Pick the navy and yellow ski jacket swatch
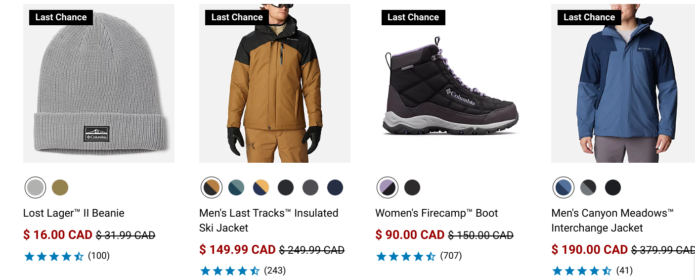This screenshot has height=280, width=695. coord(261,187)
